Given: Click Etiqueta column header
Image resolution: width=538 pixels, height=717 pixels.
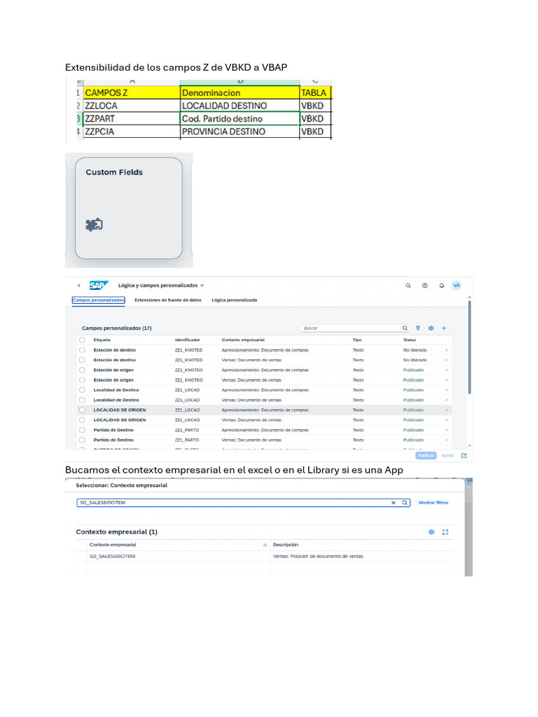Looking at the screenshot, I should [x=102, y=340].
